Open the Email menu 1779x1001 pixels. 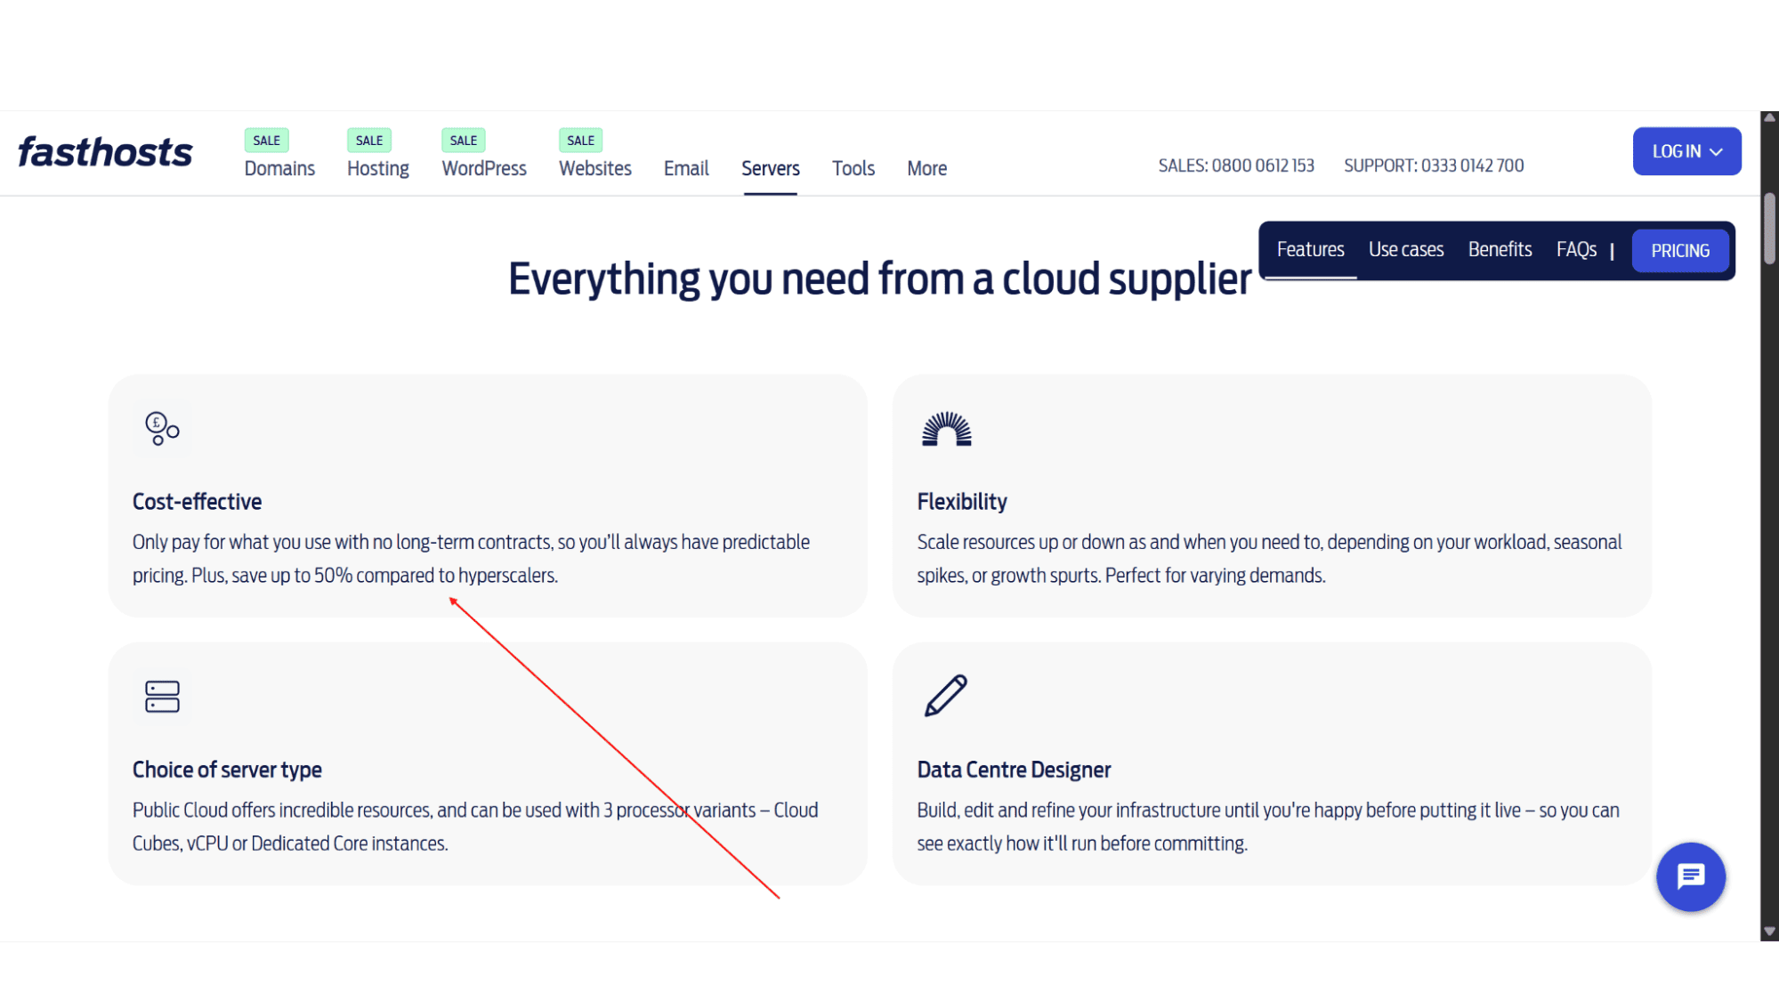point(686,168)
